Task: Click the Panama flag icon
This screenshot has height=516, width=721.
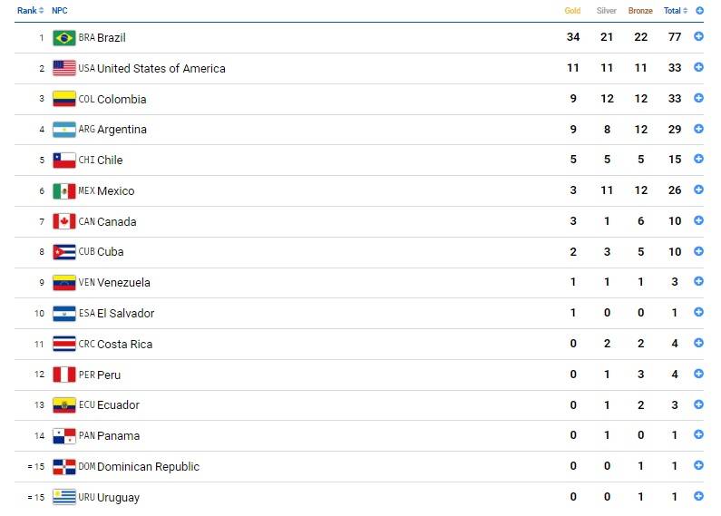Action: click(x=63, y=436)
